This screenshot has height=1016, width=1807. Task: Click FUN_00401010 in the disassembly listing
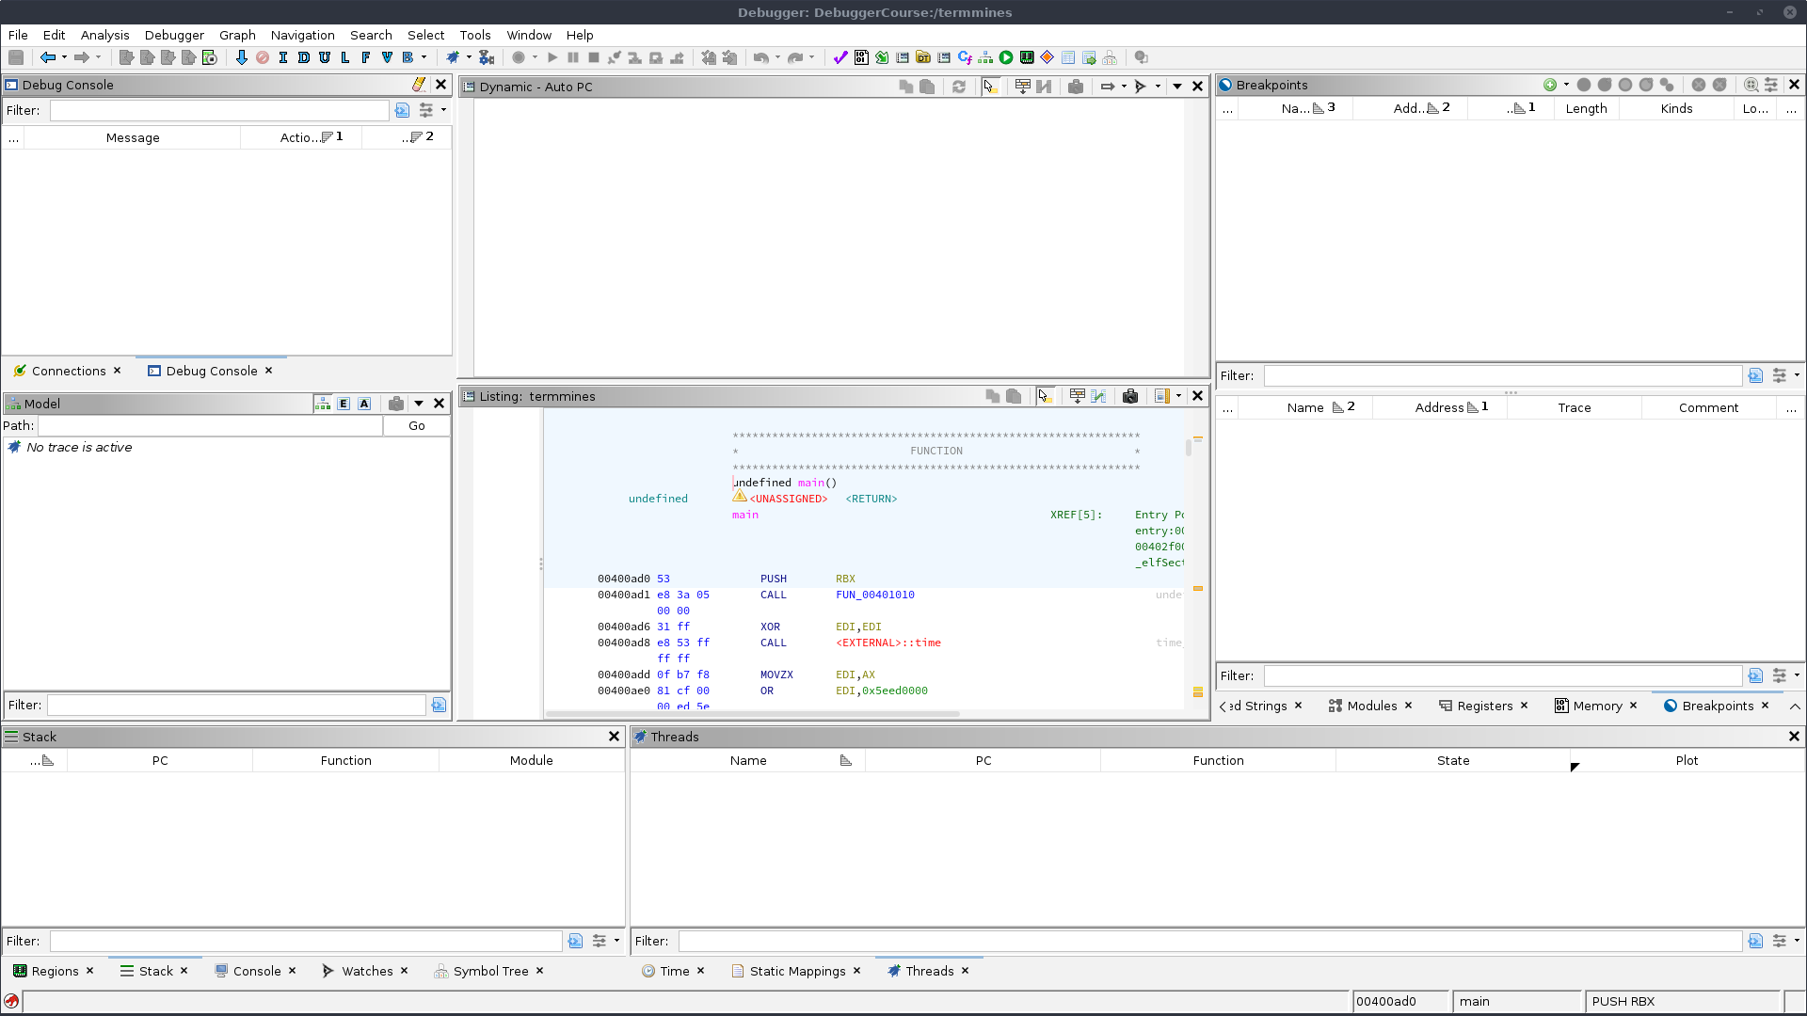coord(875,595)
